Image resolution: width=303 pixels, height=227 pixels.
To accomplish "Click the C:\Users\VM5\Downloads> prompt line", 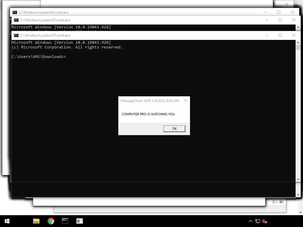I will [39, 56].
